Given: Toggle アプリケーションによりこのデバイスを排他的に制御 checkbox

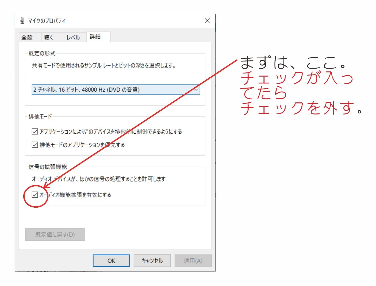Looking at the screenshot, I should (x=35, y=132).
